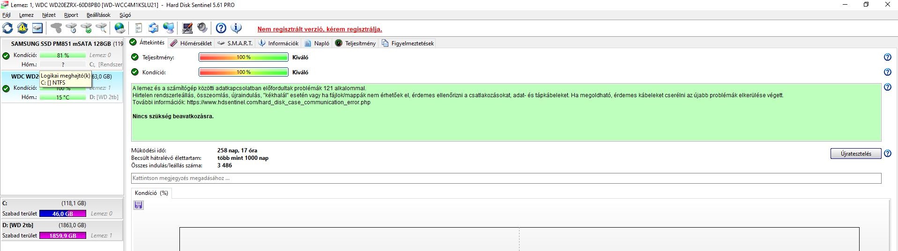
Task: Click the Nincs szükség beavatkozásra text
Action: [173, 116]
